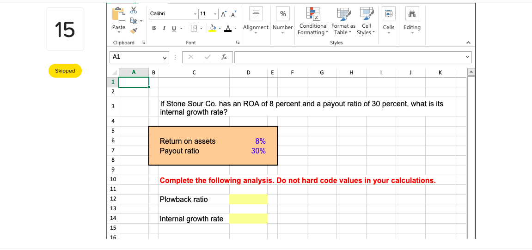Apply the font color A

coord(227,28)
